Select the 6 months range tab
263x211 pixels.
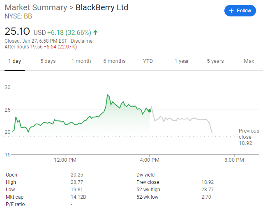point(114,61)
